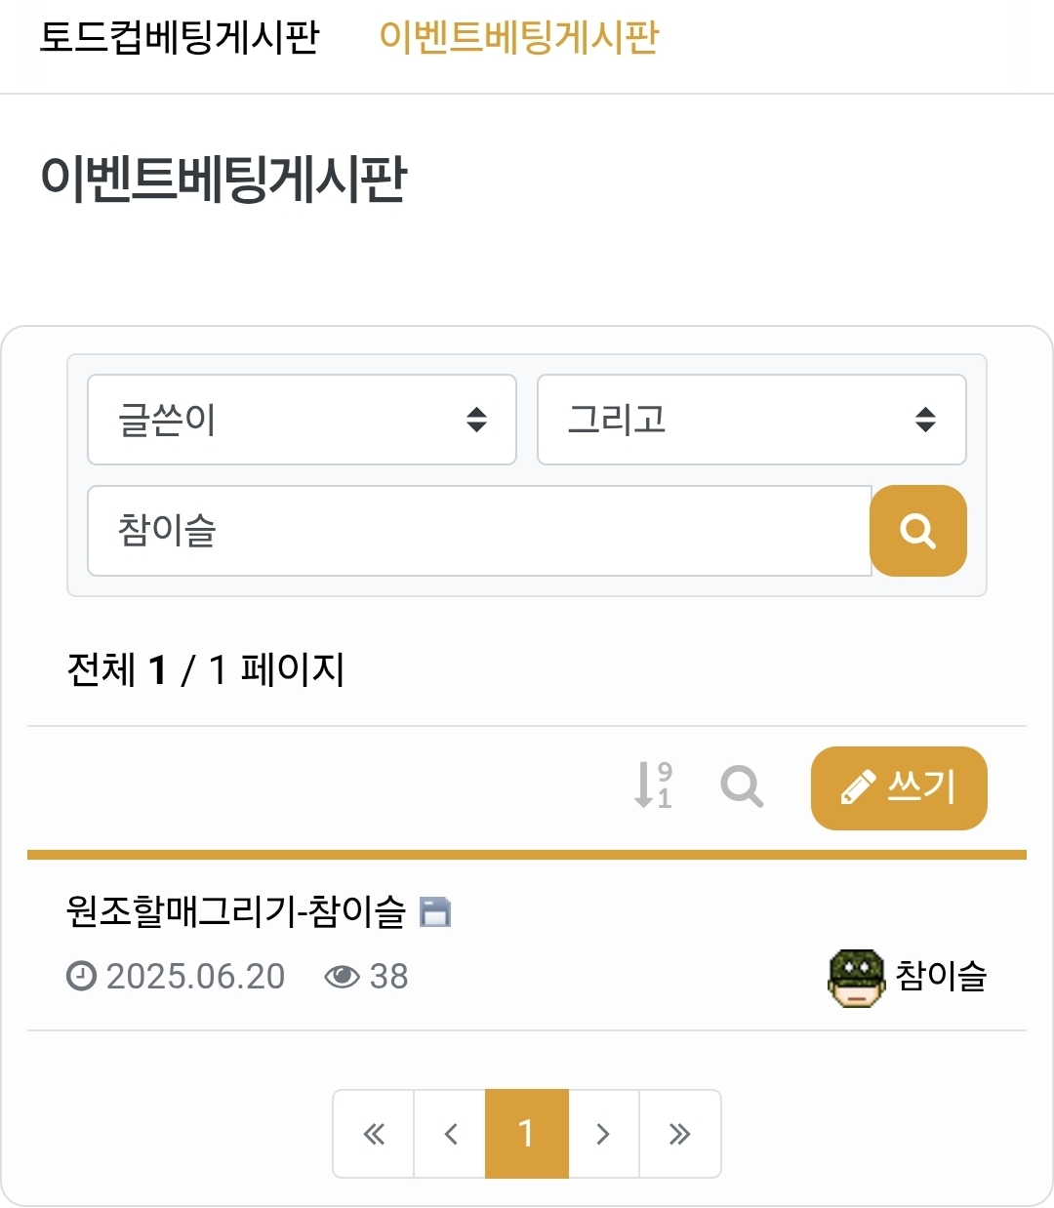The height and width of the screenshot is (1208, 1054).
Task: Select page 1 in pagination
Action: tap(526, 1134)
